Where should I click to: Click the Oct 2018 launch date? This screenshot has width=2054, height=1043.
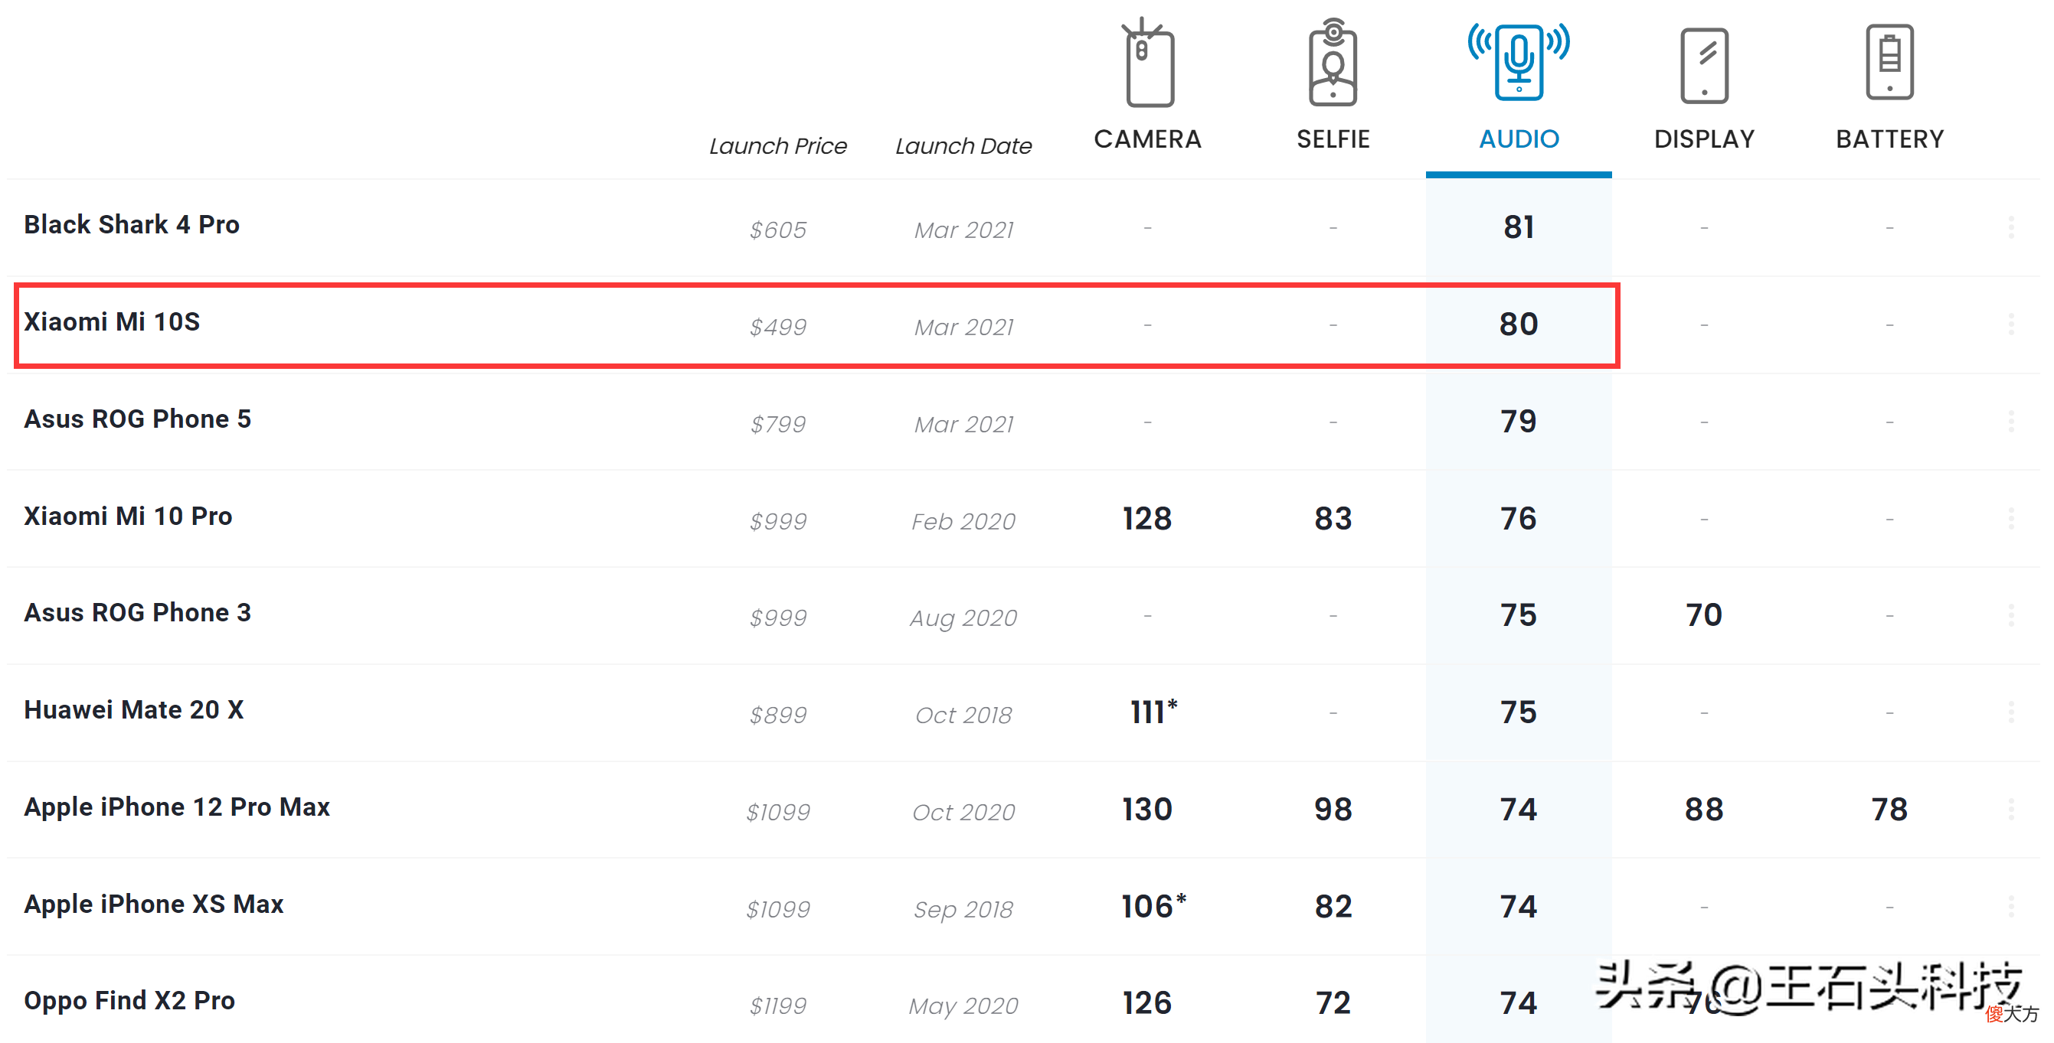(963, 715)
